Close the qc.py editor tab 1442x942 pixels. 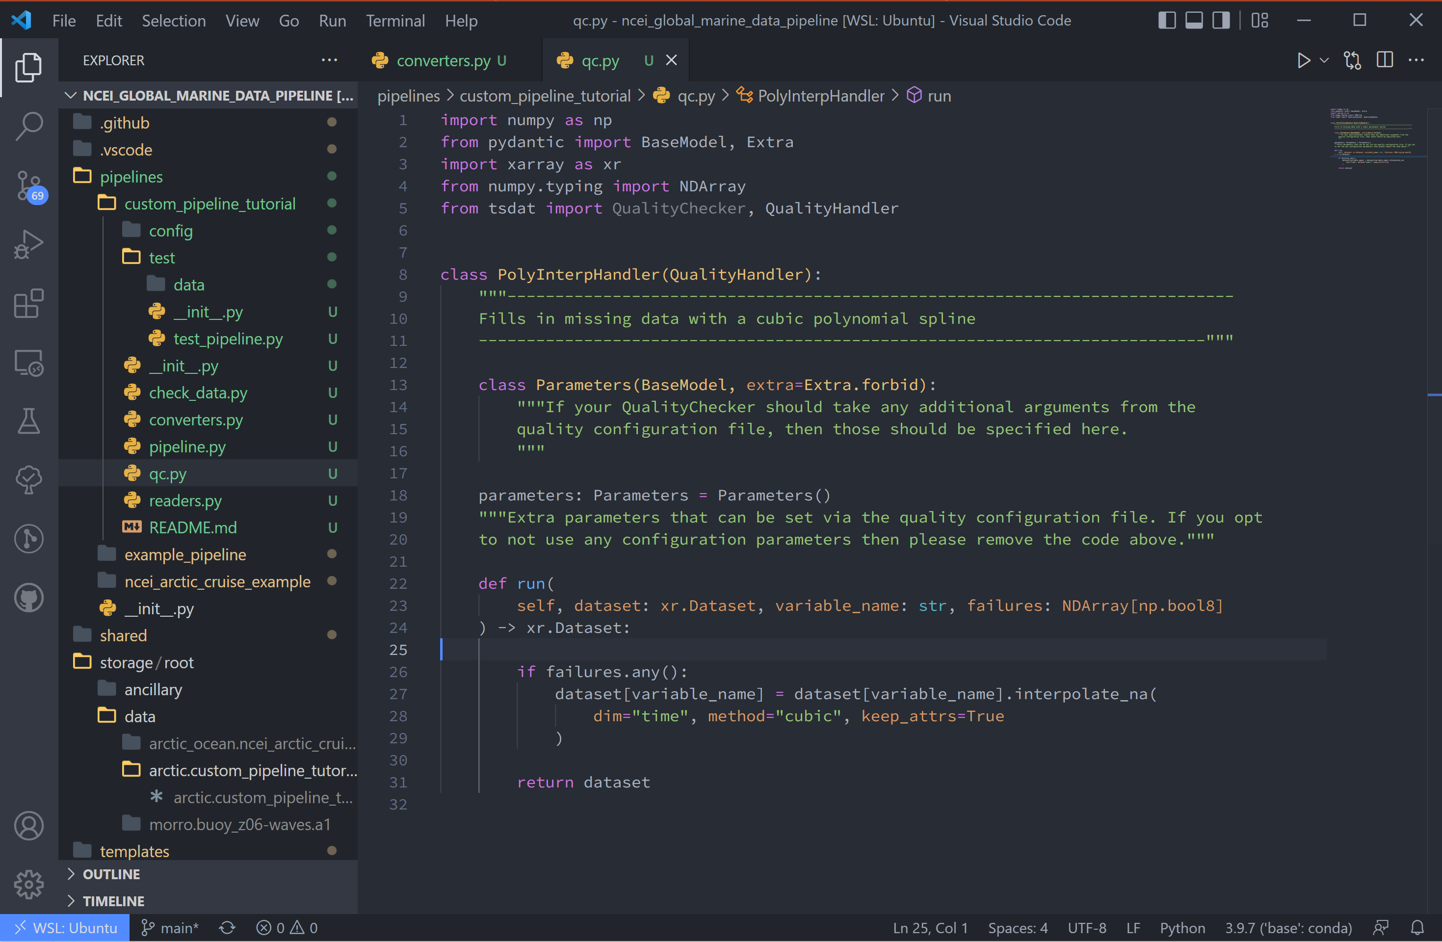pyautogui.click(x=671, y=60)
